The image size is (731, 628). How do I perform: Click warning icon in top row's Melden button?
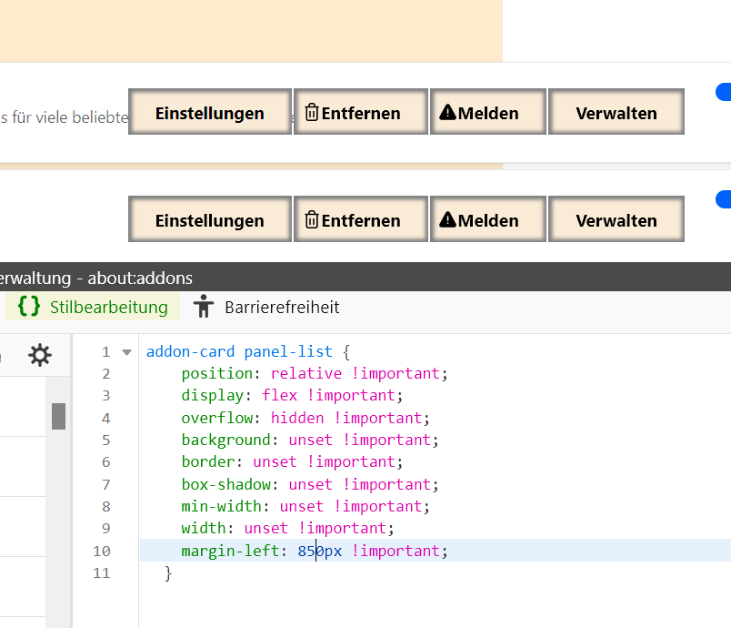tap(447, 113)
